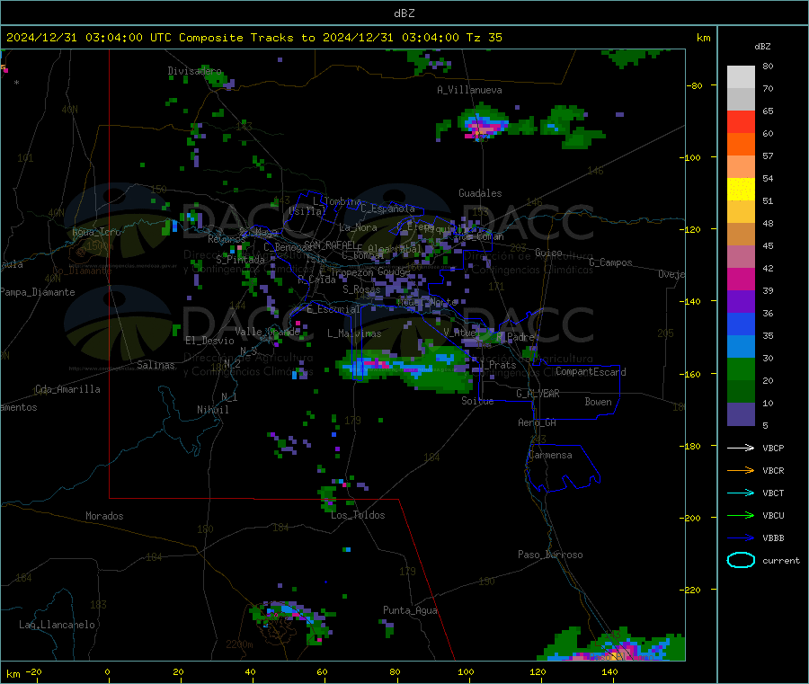Click the 'El_Desvio' map label
This screenshot has width=809, height=684.
click(x=209, y=341)
